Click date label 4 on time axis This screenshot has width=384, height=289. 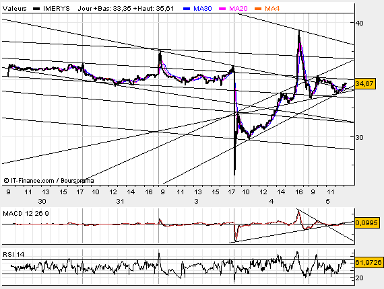coord(271,202)
